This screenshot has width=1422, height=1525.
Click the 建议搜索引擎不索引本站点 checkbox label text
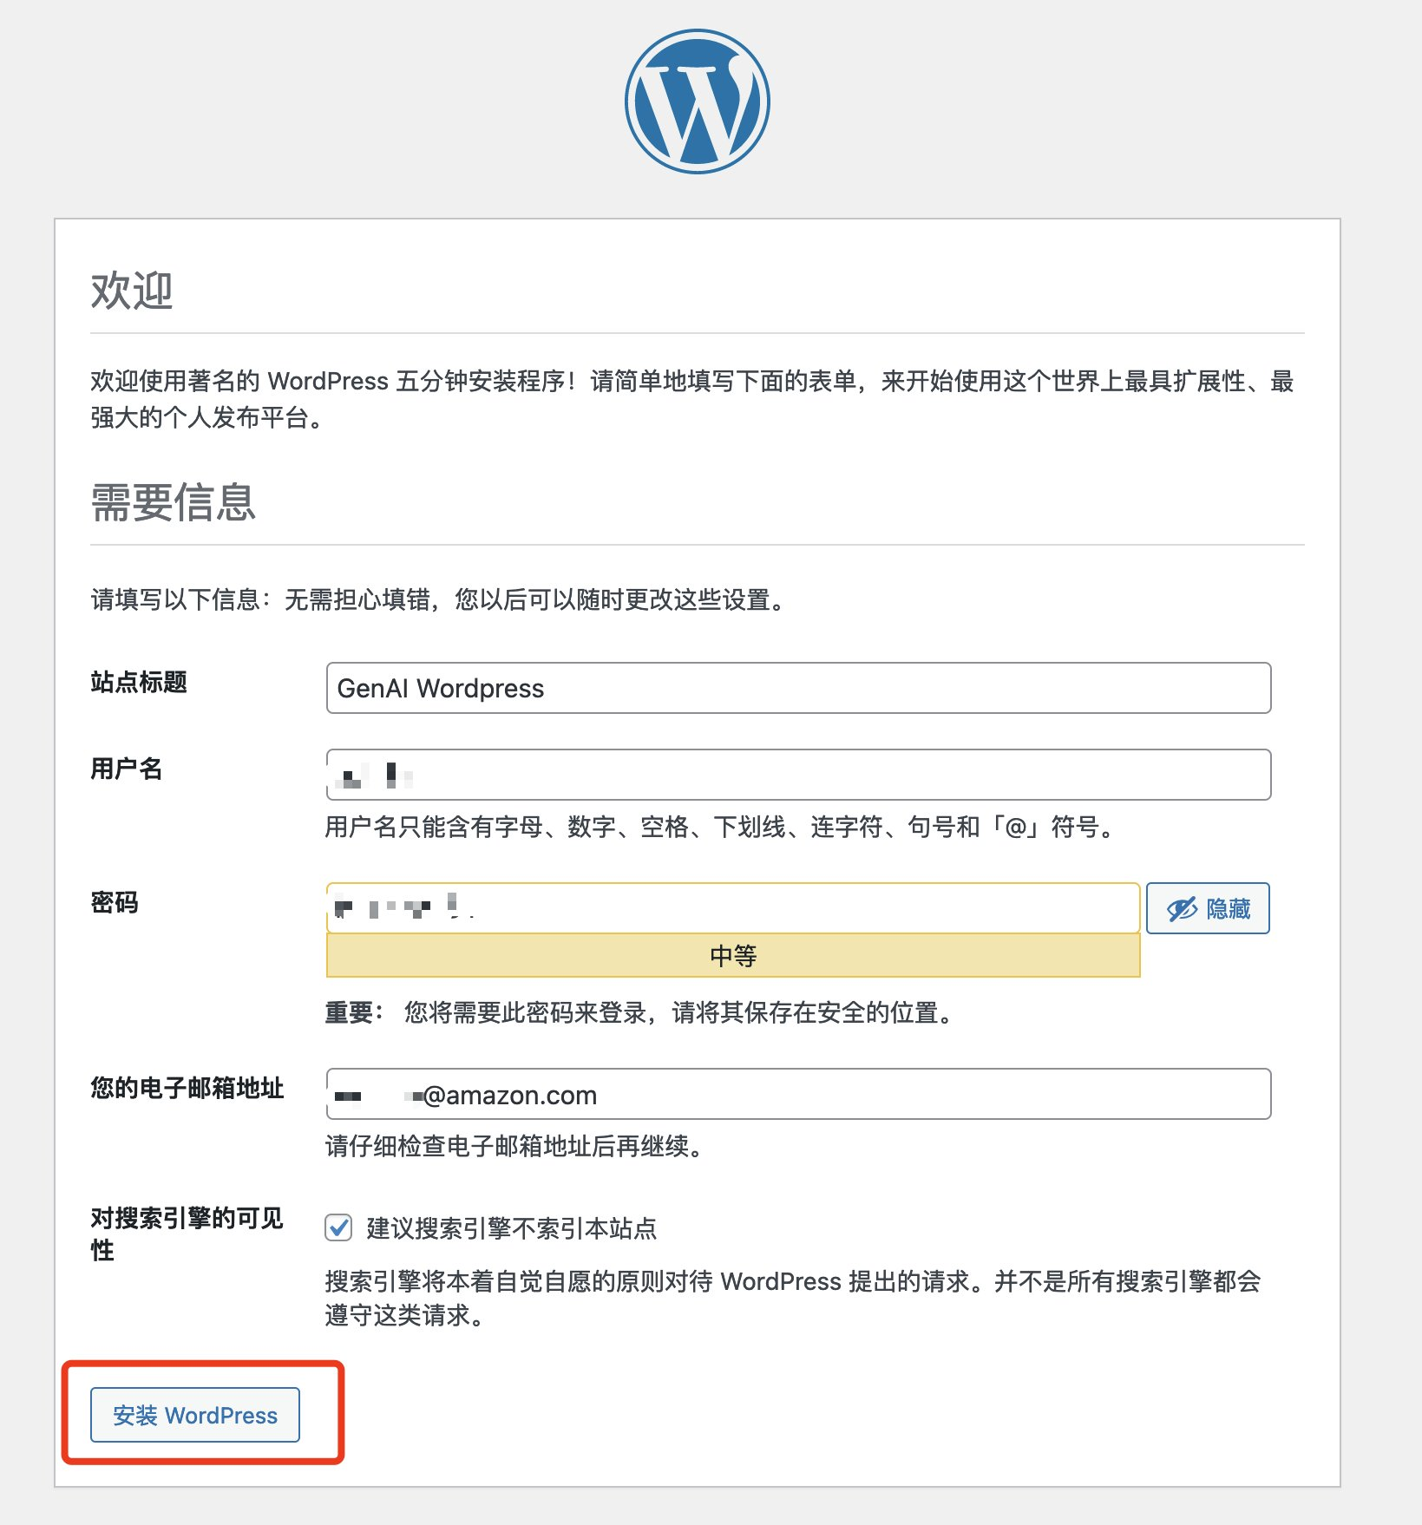512,1228
